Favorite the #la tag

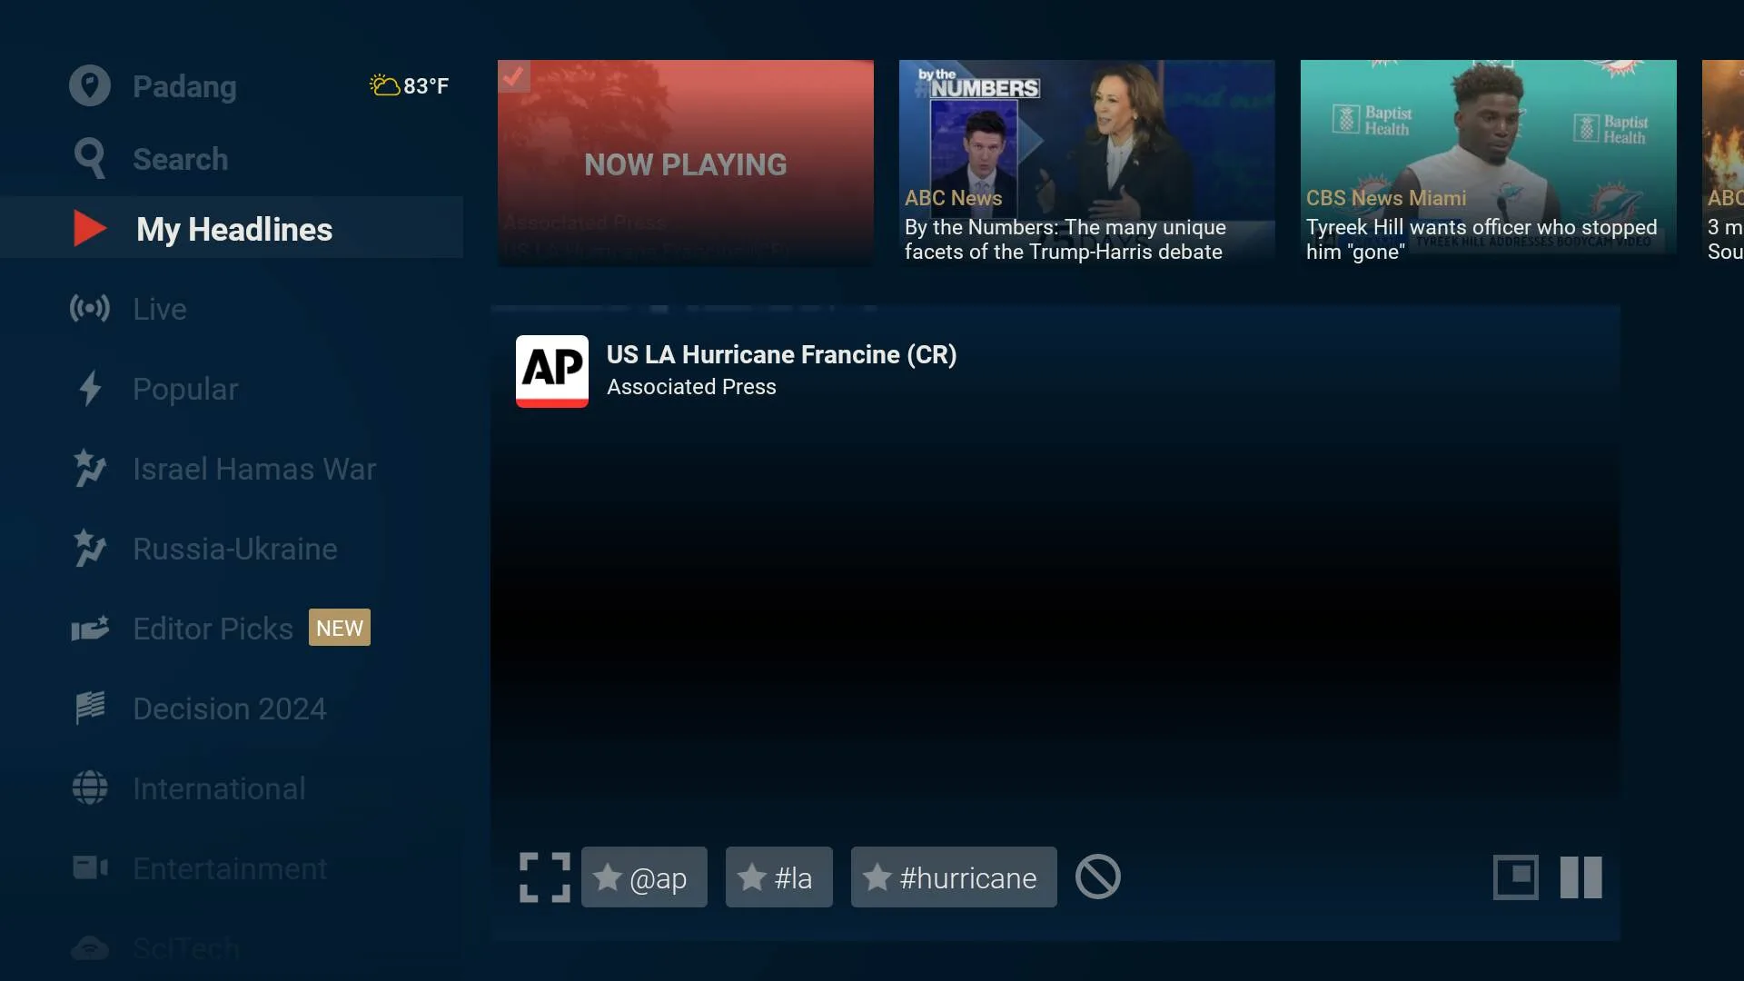click(778, 877)
